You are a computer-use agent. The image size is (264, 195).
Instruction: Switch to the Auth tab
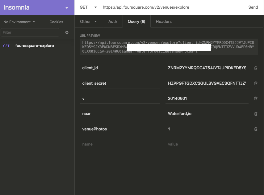coord(113,22)
